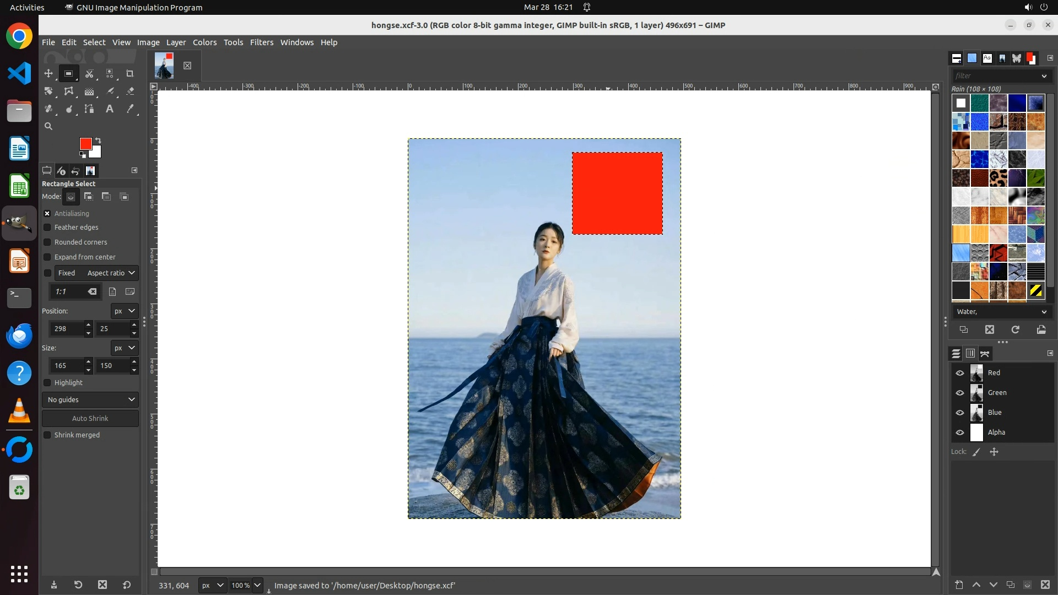This screenshot has height=595, width=1058.
Task: Select the Zoom magnifier tool
Action: [x=48, y=126]
